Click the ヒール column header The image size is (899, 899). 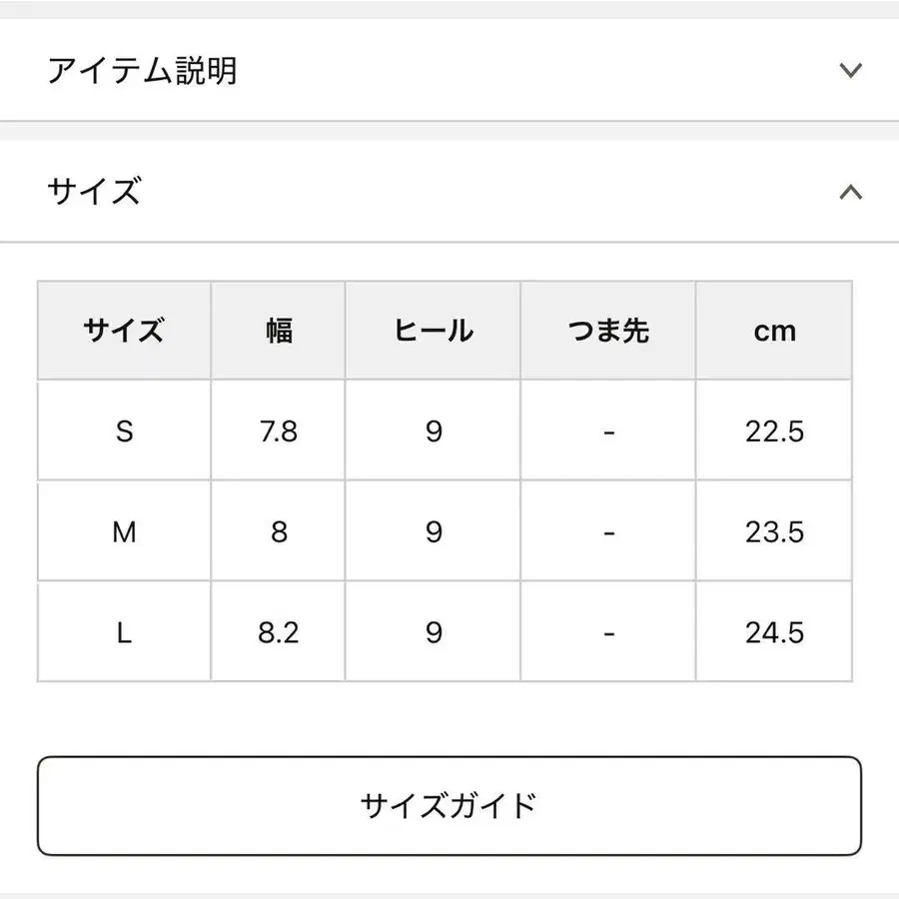(x=433, y=331)
